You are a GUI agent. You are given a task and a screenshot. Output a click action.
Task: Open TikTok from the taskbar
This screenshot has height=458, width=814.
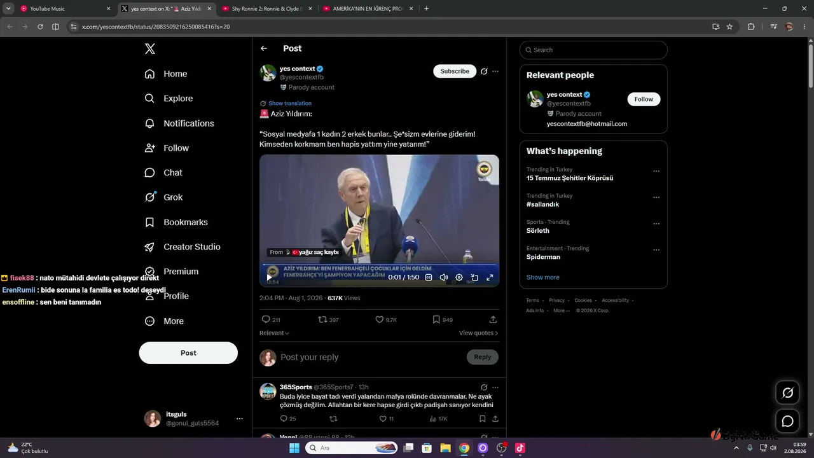click(x=520, y=448)
